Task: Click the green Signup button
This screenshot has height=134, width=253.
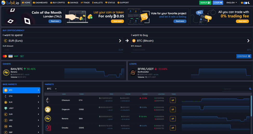Action: (x=205, y=3)
